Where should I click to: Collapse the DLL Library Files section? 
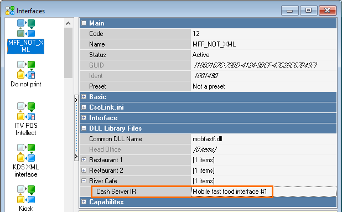click(x=84, y=128)
